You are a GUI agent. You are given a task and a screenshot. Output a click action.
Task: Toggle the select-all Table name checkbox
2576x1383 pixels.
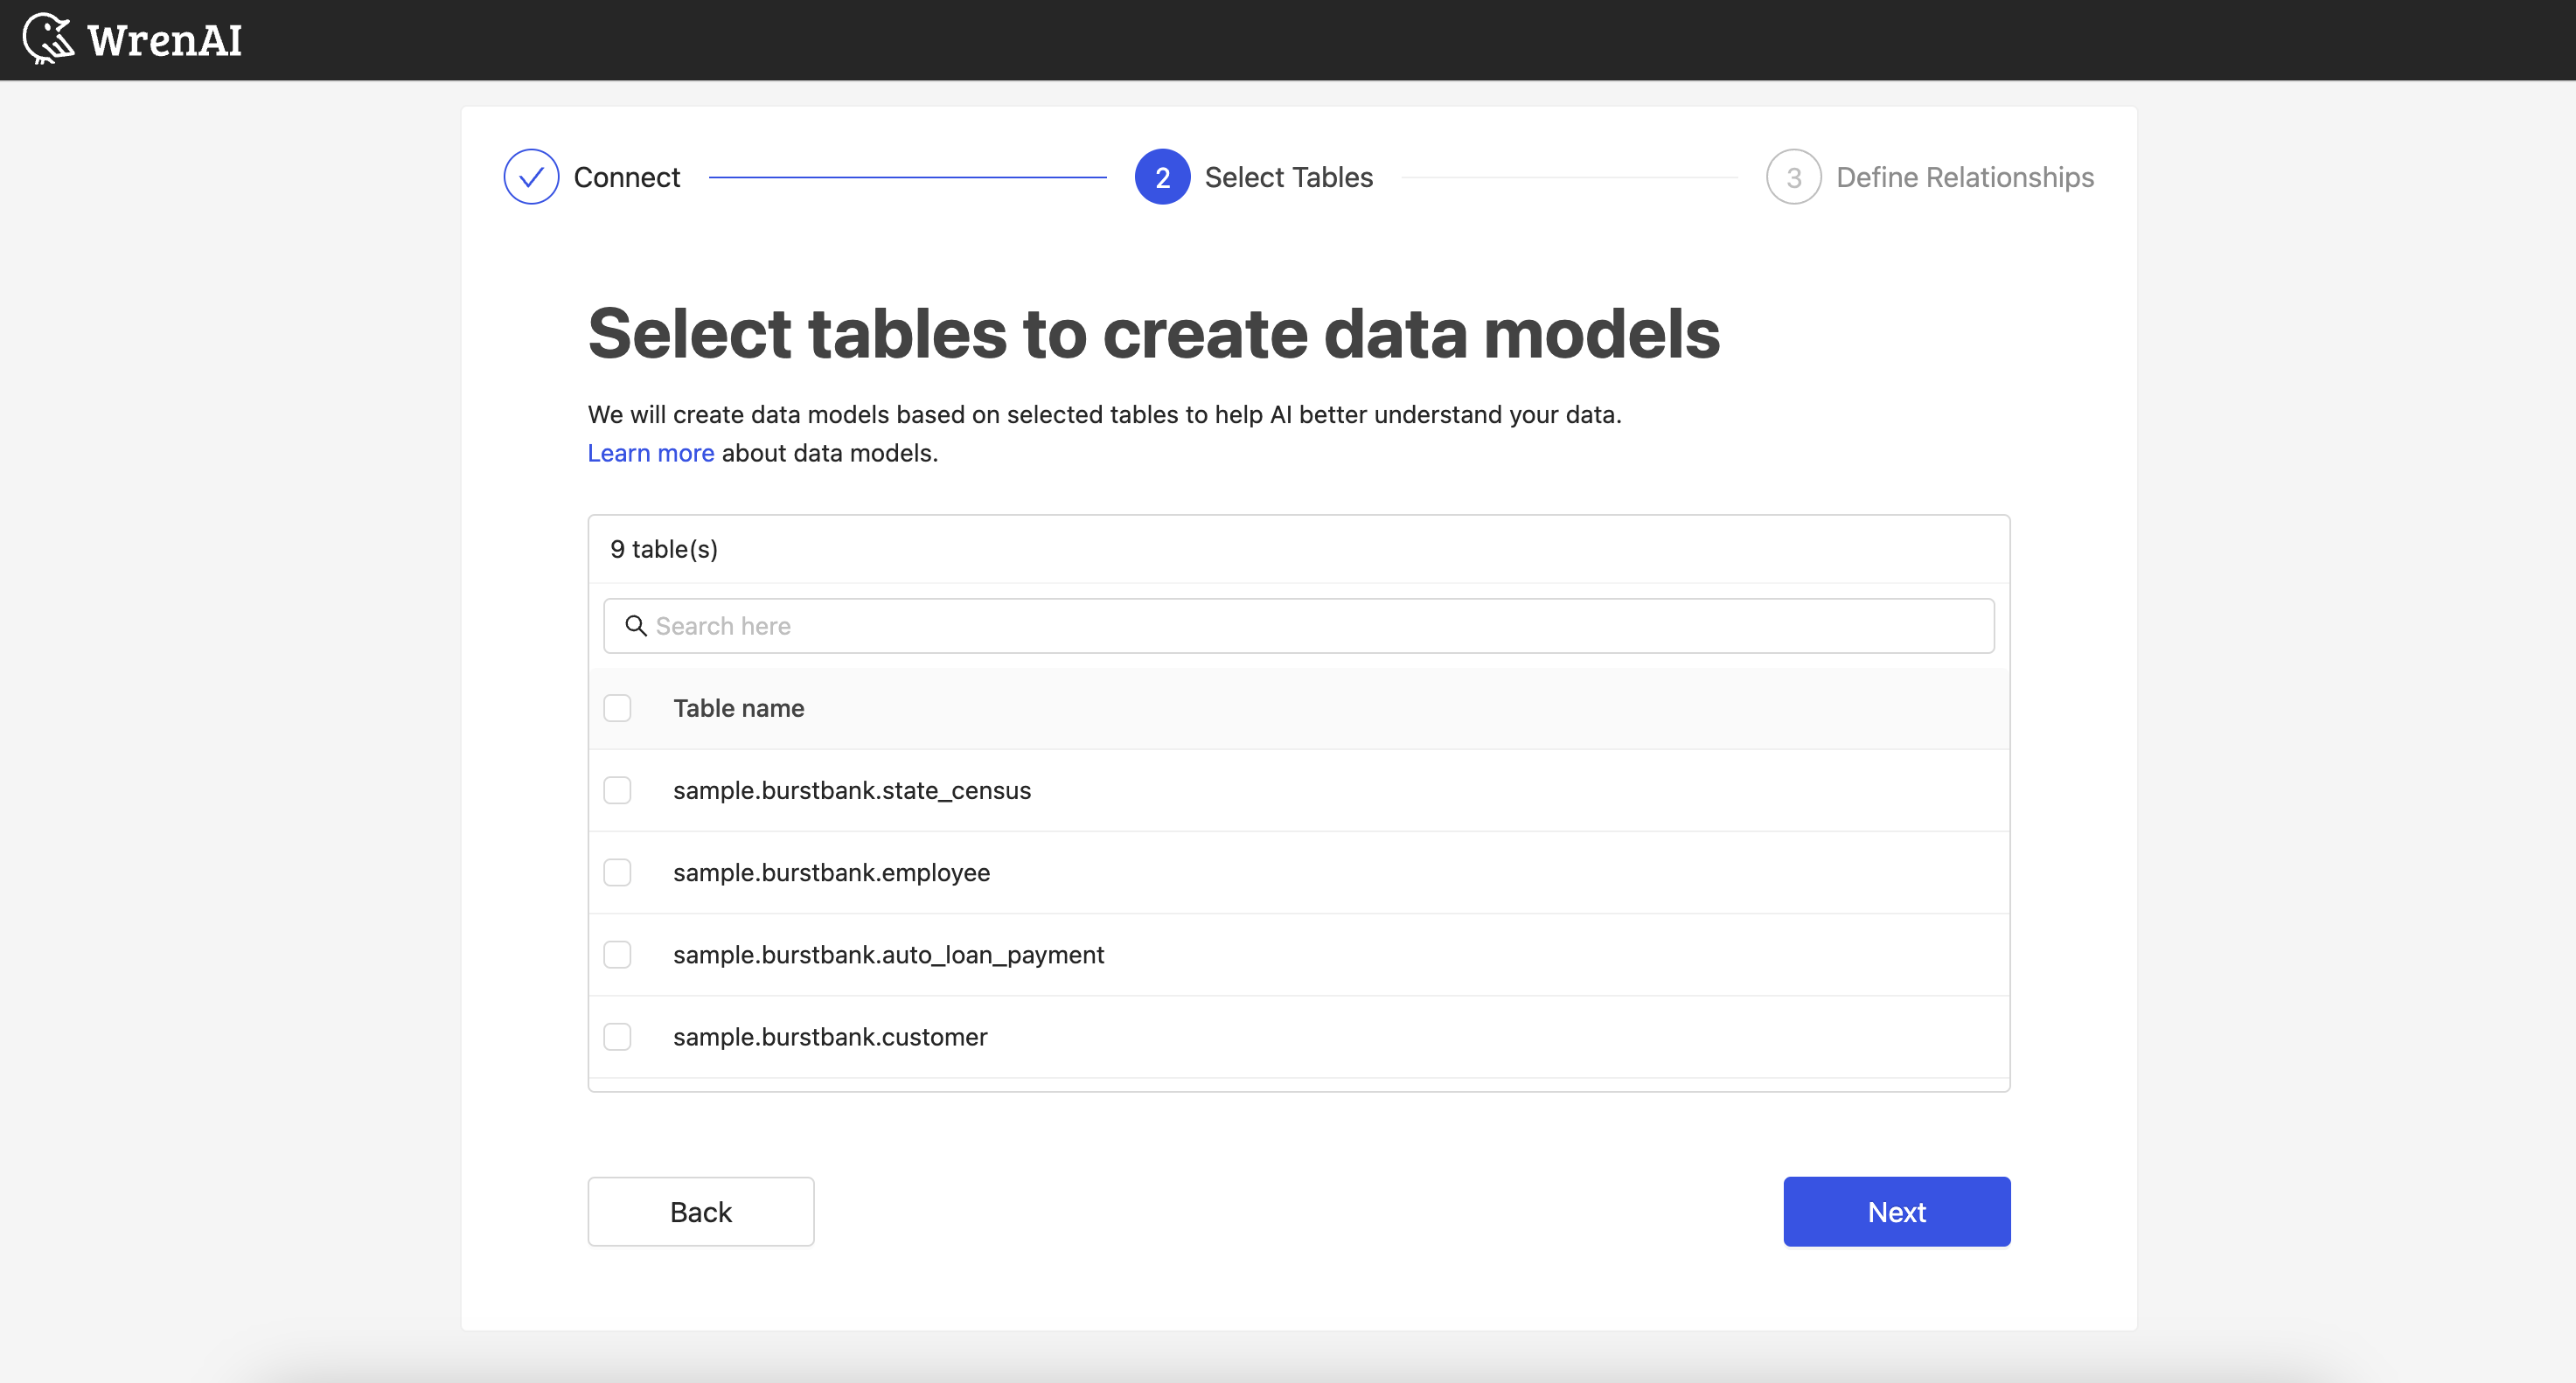[617, 708]
